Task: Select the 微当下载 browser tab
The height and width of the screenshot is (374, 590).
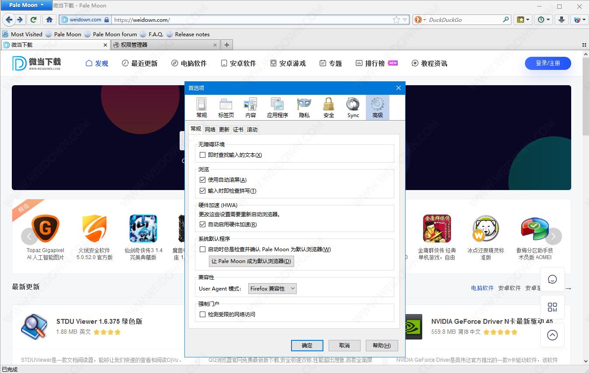Action: click(56, 45)
